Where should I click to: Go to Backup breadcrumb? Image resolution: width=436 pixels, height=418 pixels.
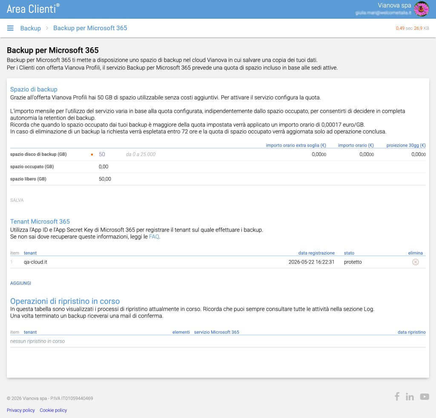coord(31,28)
